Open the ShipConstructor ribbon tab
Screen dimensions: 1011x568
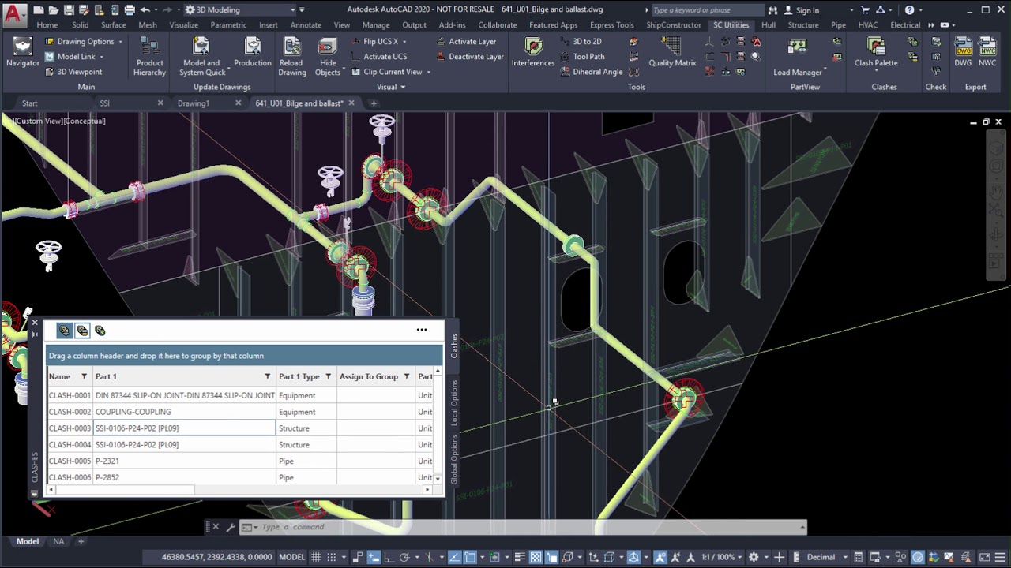pos(674,25)
